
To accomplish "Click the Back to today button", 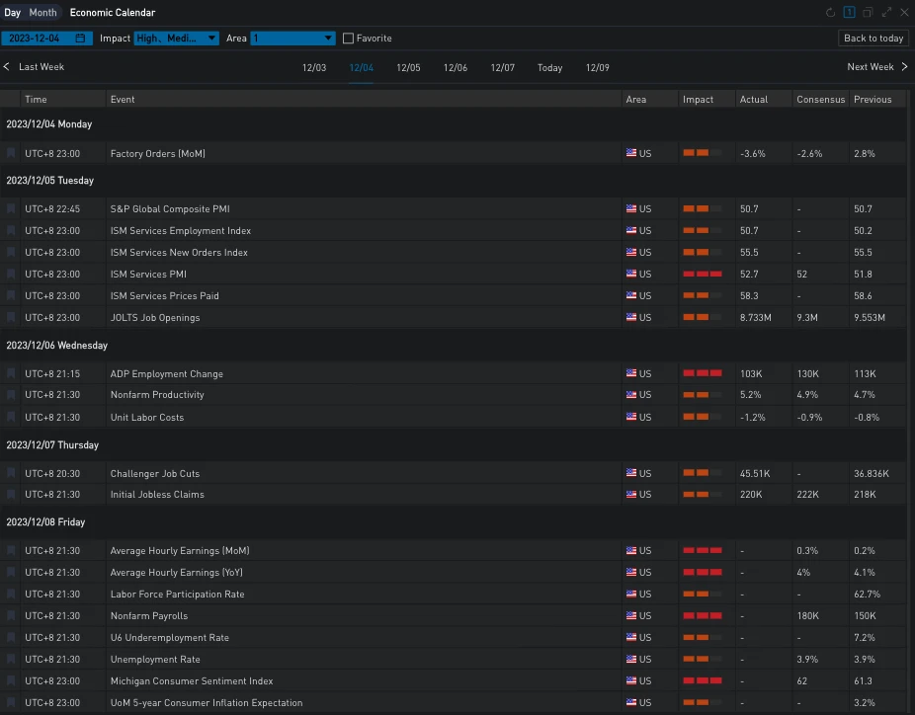I will click(x=873, y=39).
